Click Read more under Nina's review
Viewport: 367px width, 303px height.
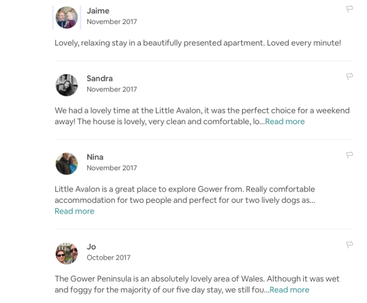tap(74, 211)
